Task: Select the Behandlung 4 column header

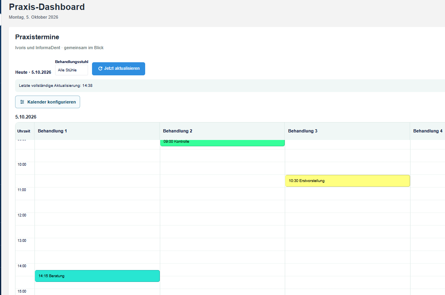Action: (x=428, y=131)
